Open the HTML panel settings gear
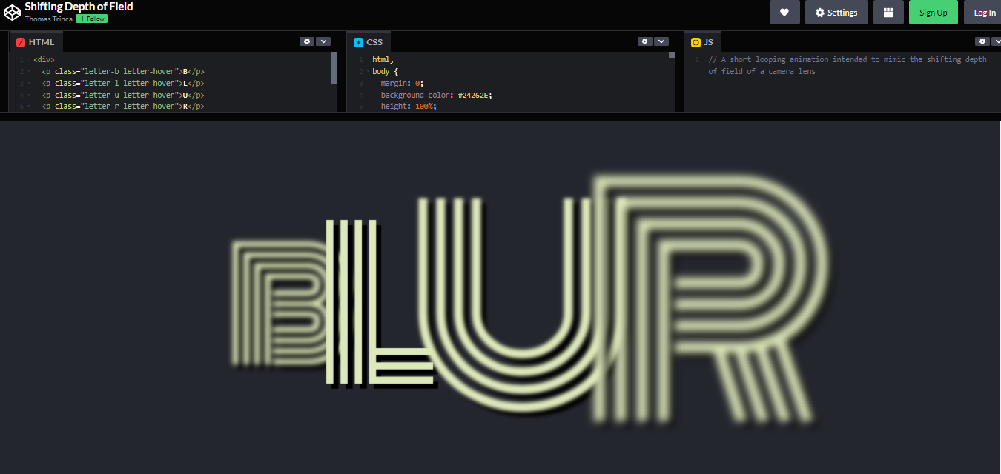 tap(307, 41)
